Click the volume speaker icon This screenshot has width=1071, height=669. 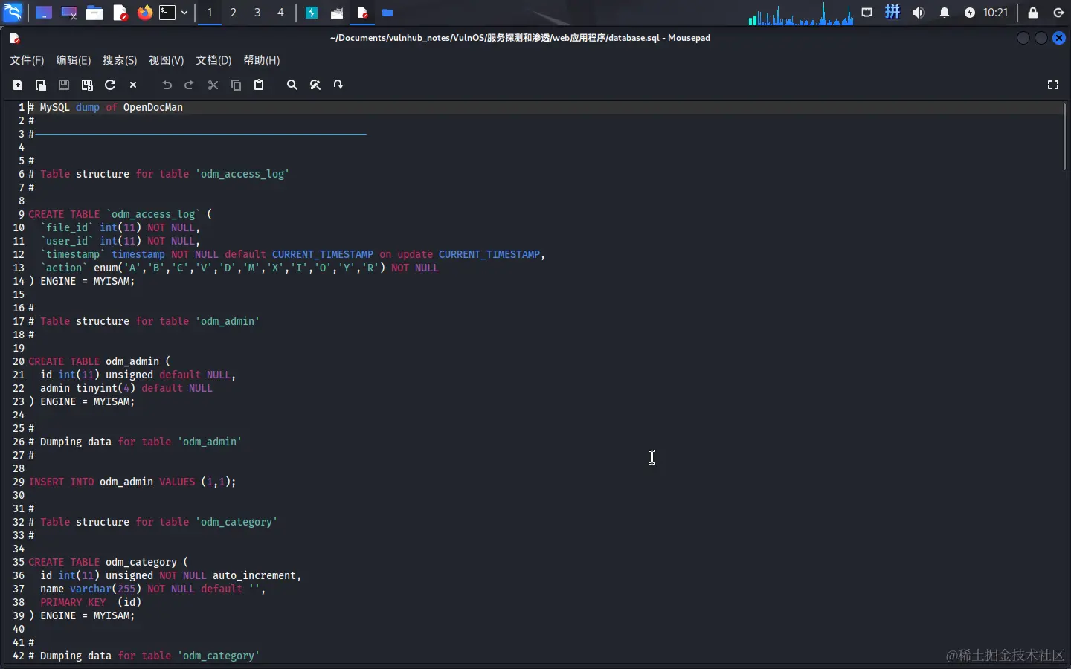click(x=919, y=13)
